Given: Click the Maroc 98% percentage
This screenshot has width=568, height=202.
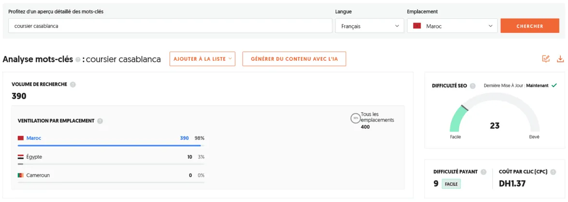Looking at the screenshot, I should (199, 138).
